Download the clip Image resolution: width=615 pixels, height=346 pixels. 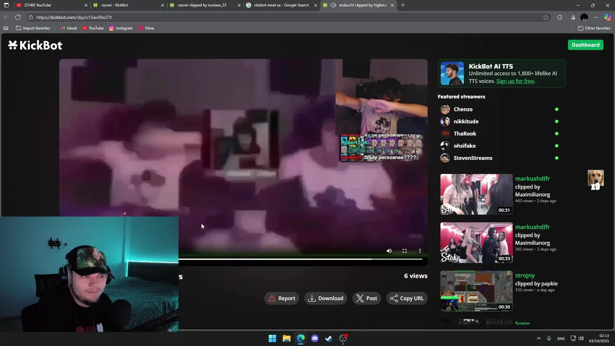pos(326,298)
